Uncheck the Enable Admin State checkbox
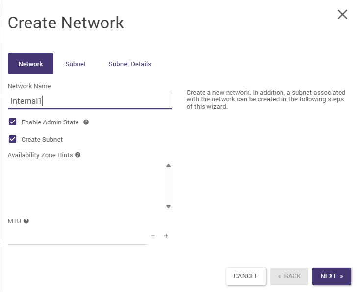 coord(13,122)
